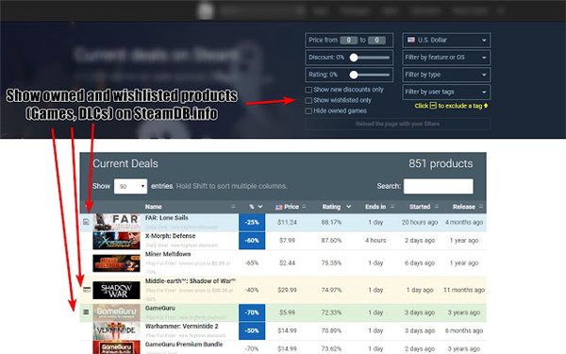The image size is (566, 354).
Task: Expand Filter by feature or OS dropdown
Action: click(x=446, y=58)
